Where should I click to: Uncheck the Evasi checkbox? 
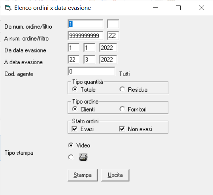point(75,129)
